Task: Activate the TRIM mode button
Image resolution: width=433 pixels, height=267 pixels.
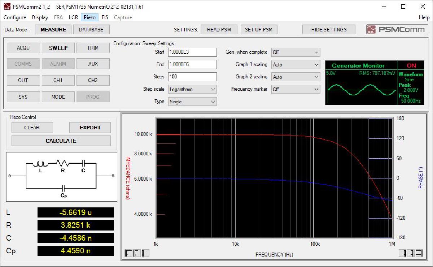Action: point(93,47)
